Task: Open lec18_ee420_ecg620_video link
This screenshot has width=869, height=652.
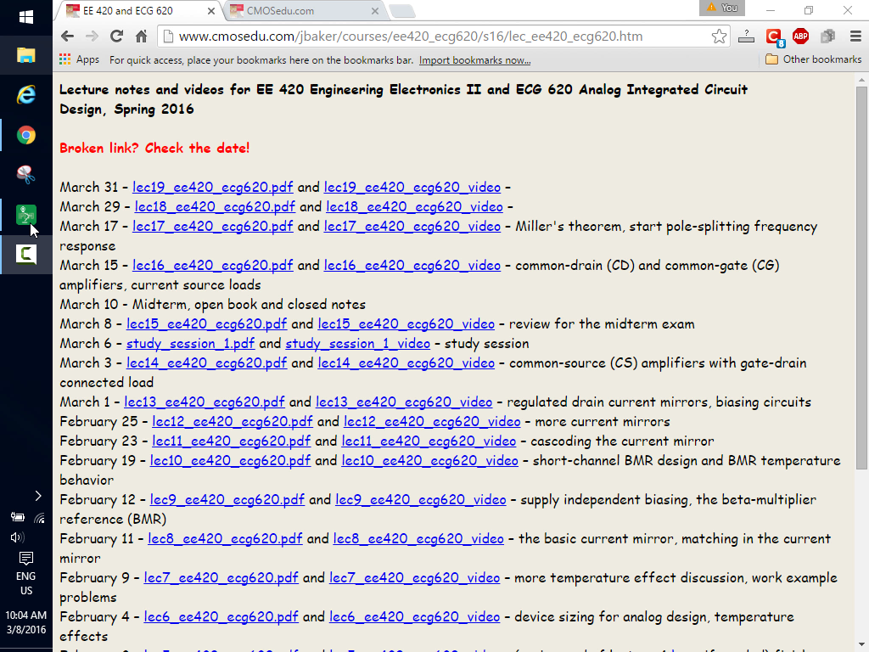Action: (414, 207)
